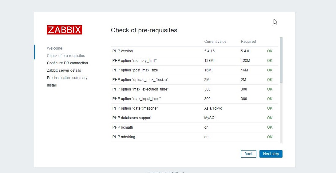Go to the Next step
The width and height of the screenshot is (336, 173).
pos(271,154)
